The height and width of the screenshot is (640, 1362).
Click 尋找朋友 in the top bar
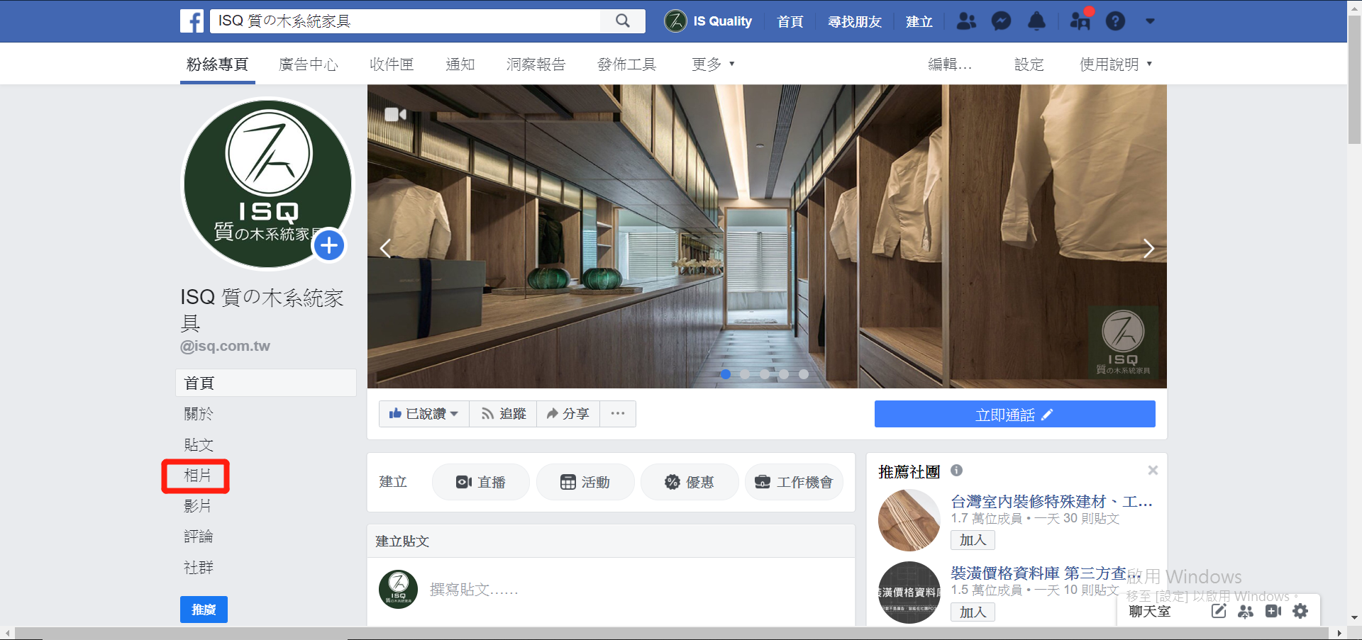click(854, 21)
